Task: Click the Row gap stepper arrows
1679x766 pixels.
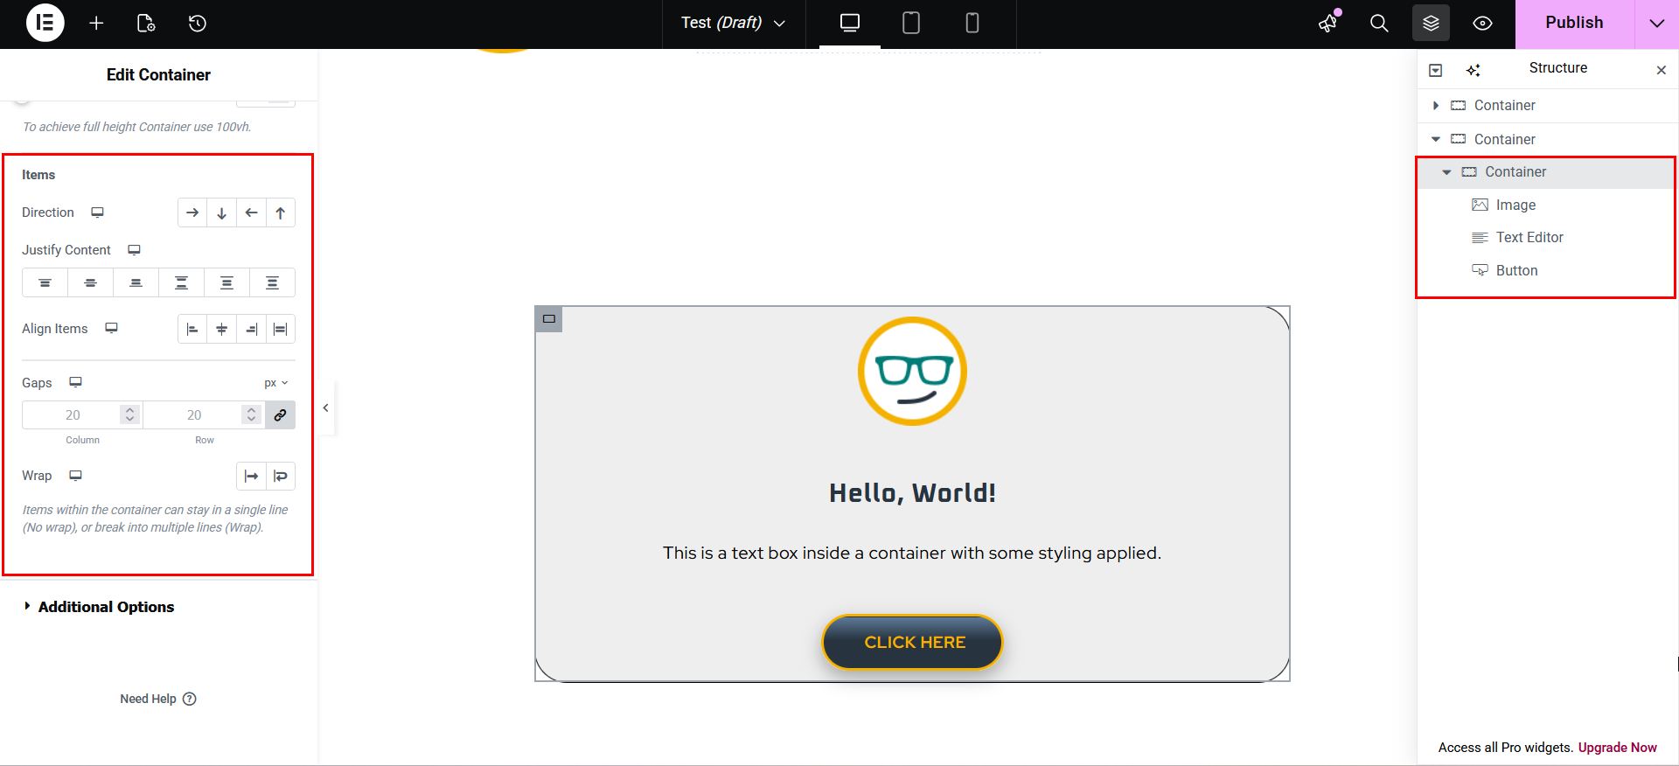Action: (x=252, y=414)
